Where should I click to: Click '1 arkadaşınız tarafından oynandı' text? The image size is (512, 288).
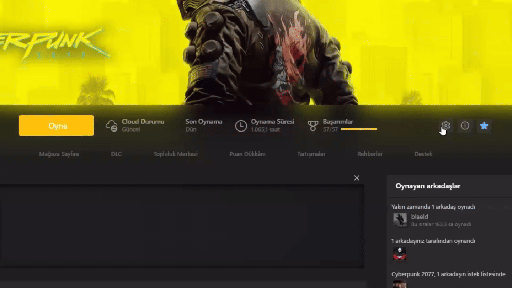433,241
